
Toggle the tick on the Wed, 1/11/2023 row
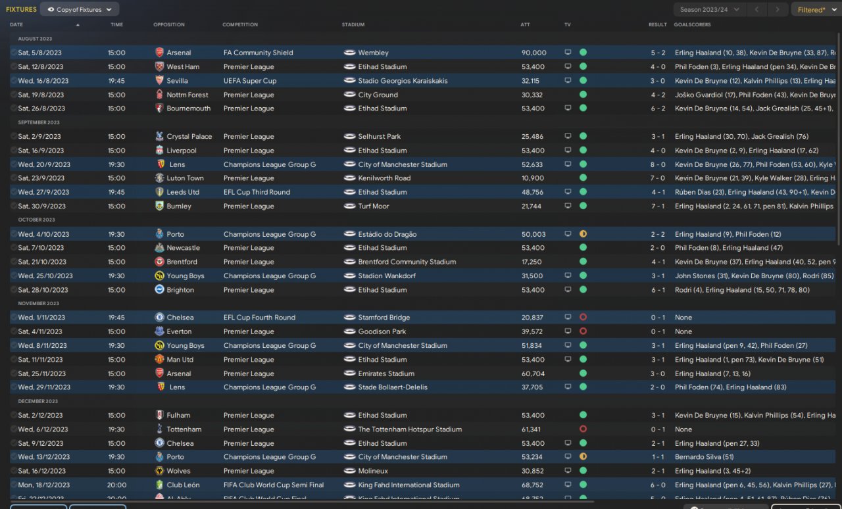tap(14, 318)
